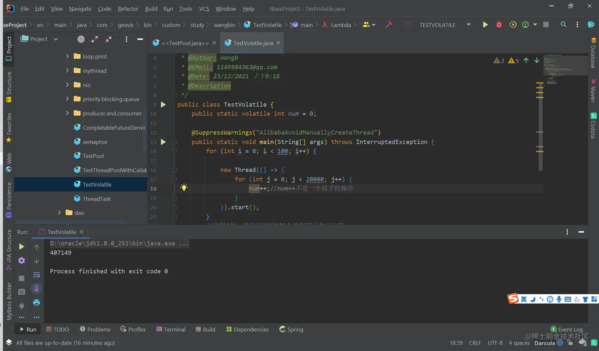This screenshot has height=351, width=599.
Task: Open the Profiler tool window
Action: pos(133,329)
